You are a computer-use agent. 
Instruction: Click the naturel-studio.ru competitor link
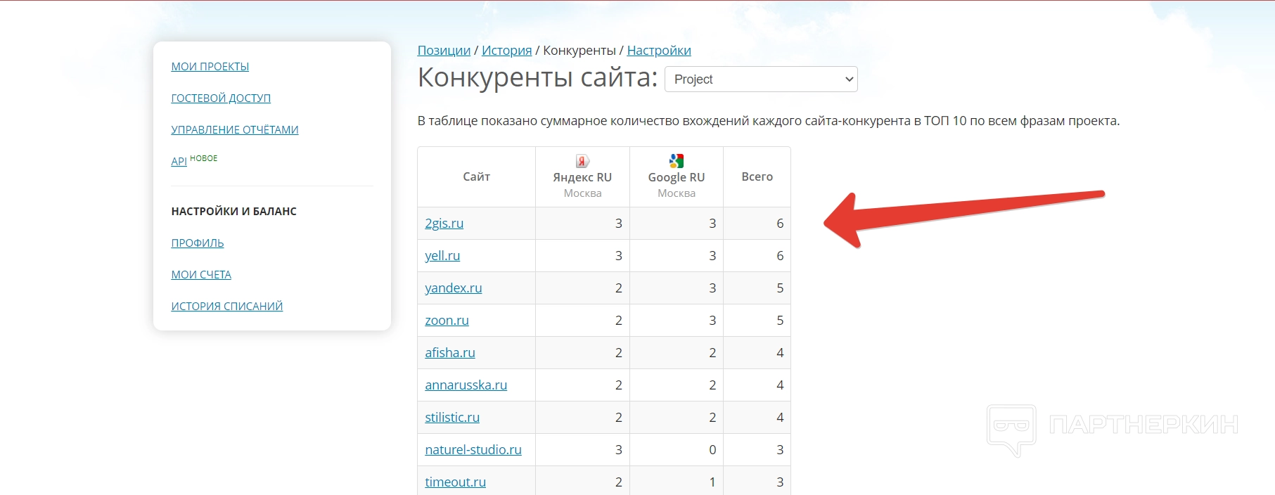coord(473,450)
